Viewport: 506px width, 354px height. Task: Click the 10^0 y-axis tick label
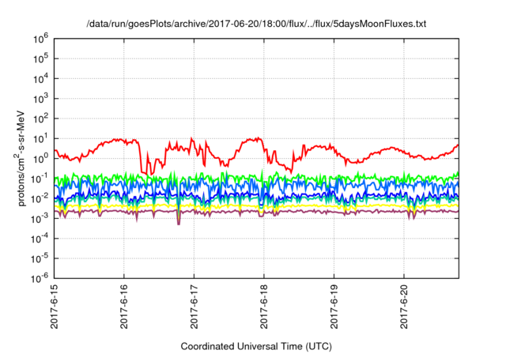click(40, 159)
